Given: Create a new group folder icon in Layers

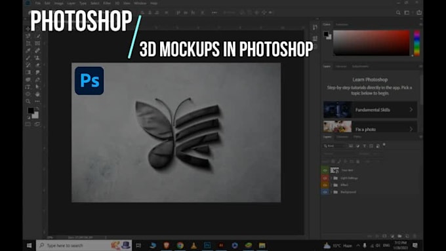Looking at the screenshot, I should pos(399,236).
